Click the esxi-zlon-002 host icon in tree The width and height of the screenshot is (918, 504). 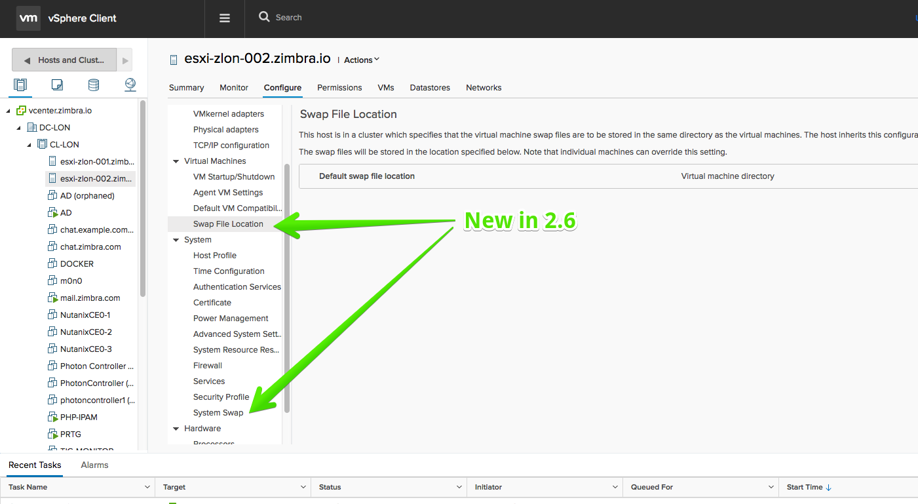pyautogui.click(x=53, y=179)
